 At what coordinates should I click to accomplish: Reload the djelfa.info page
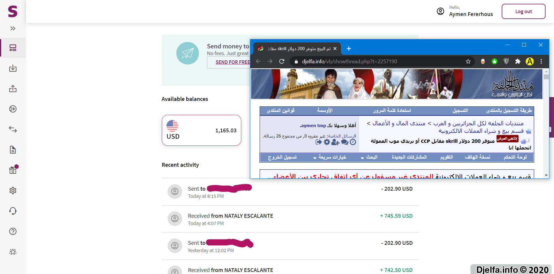pyautogui.click(x=282, y=61)
